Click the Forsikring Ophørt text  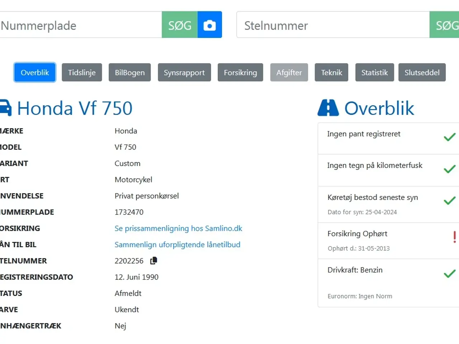[x=357, y=234]
